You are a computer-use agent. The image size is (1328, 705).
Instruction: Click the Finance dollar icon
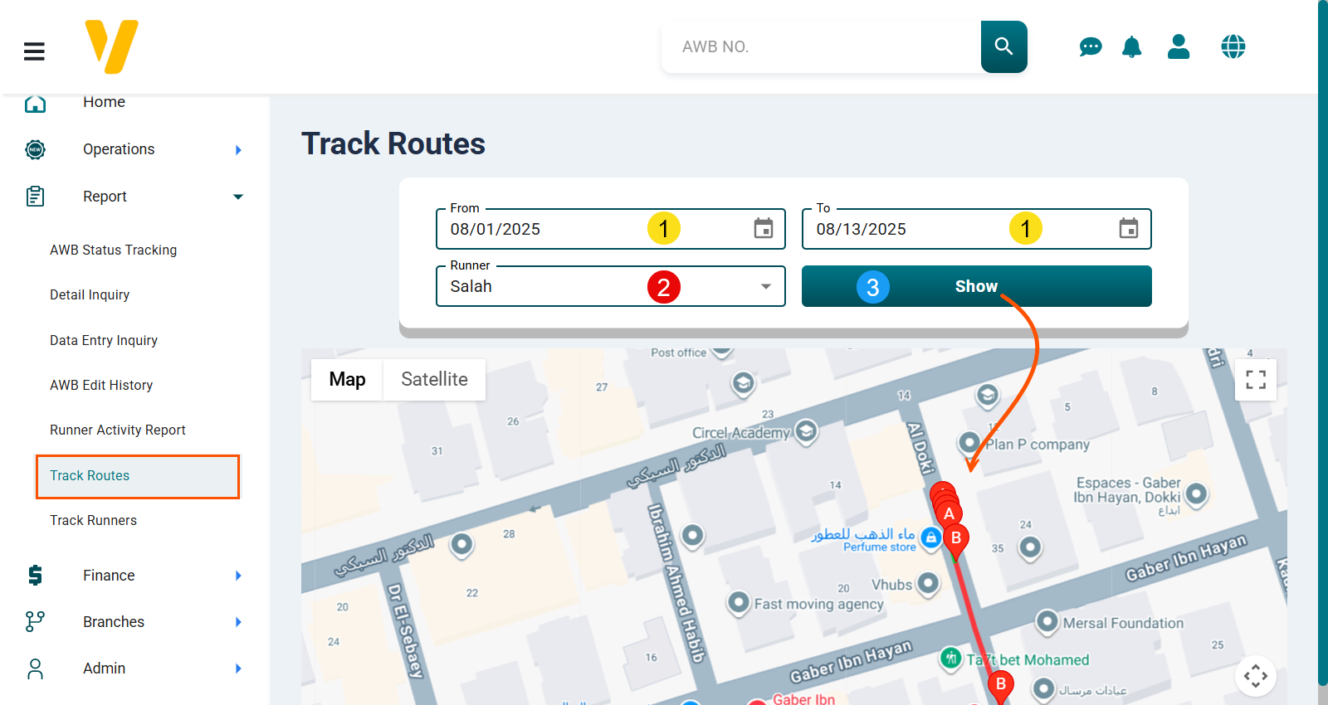pos(35,576)
